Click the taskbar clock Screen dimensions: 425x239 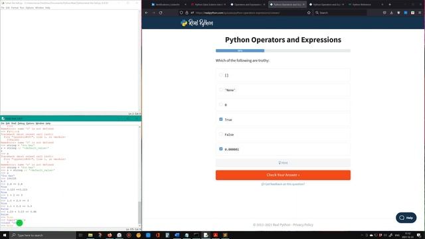[x=408, y=235]
